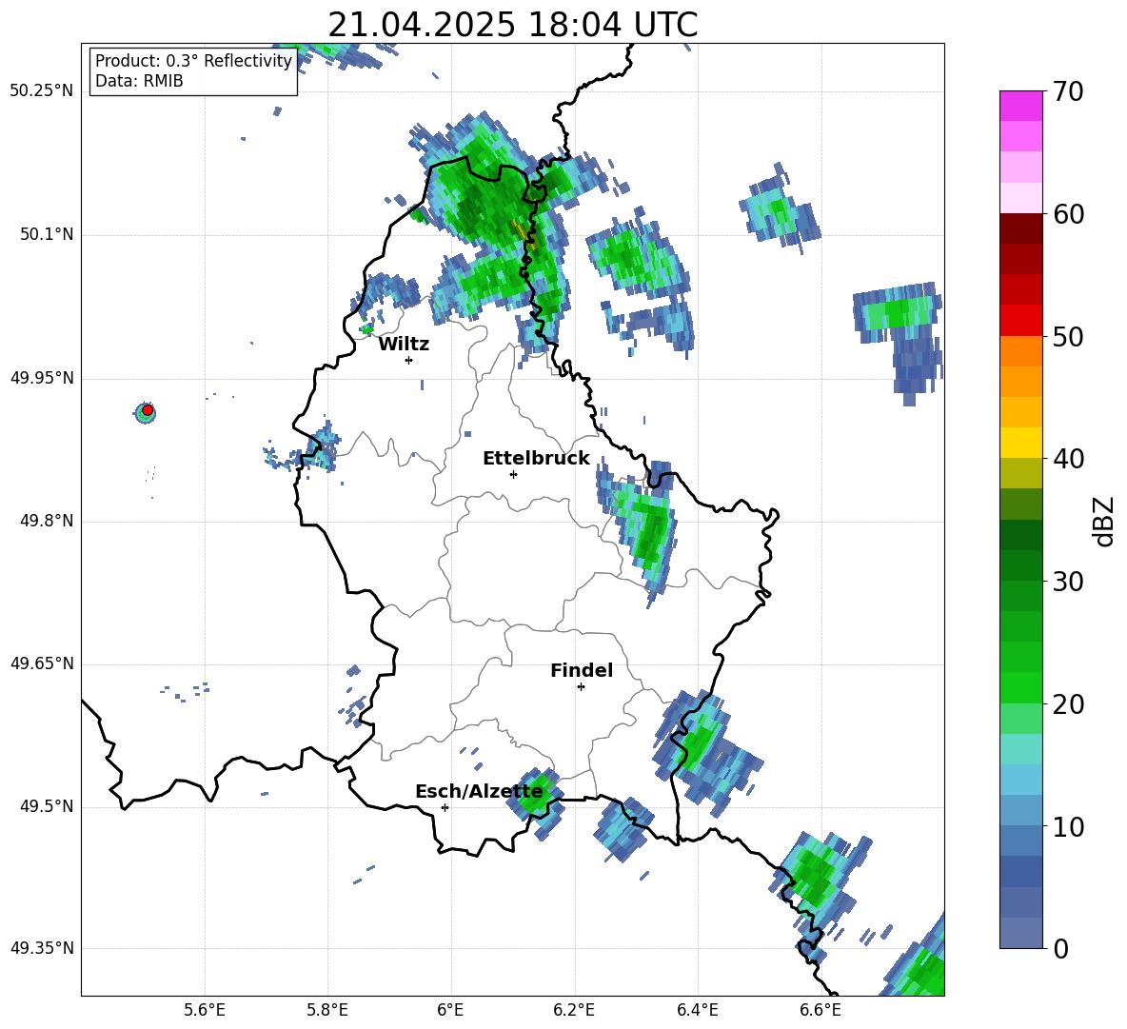This screenshot has width=1127, height=1029.
Task: Click the yellow colorbar segment above 40
Action: (1020, 443)
